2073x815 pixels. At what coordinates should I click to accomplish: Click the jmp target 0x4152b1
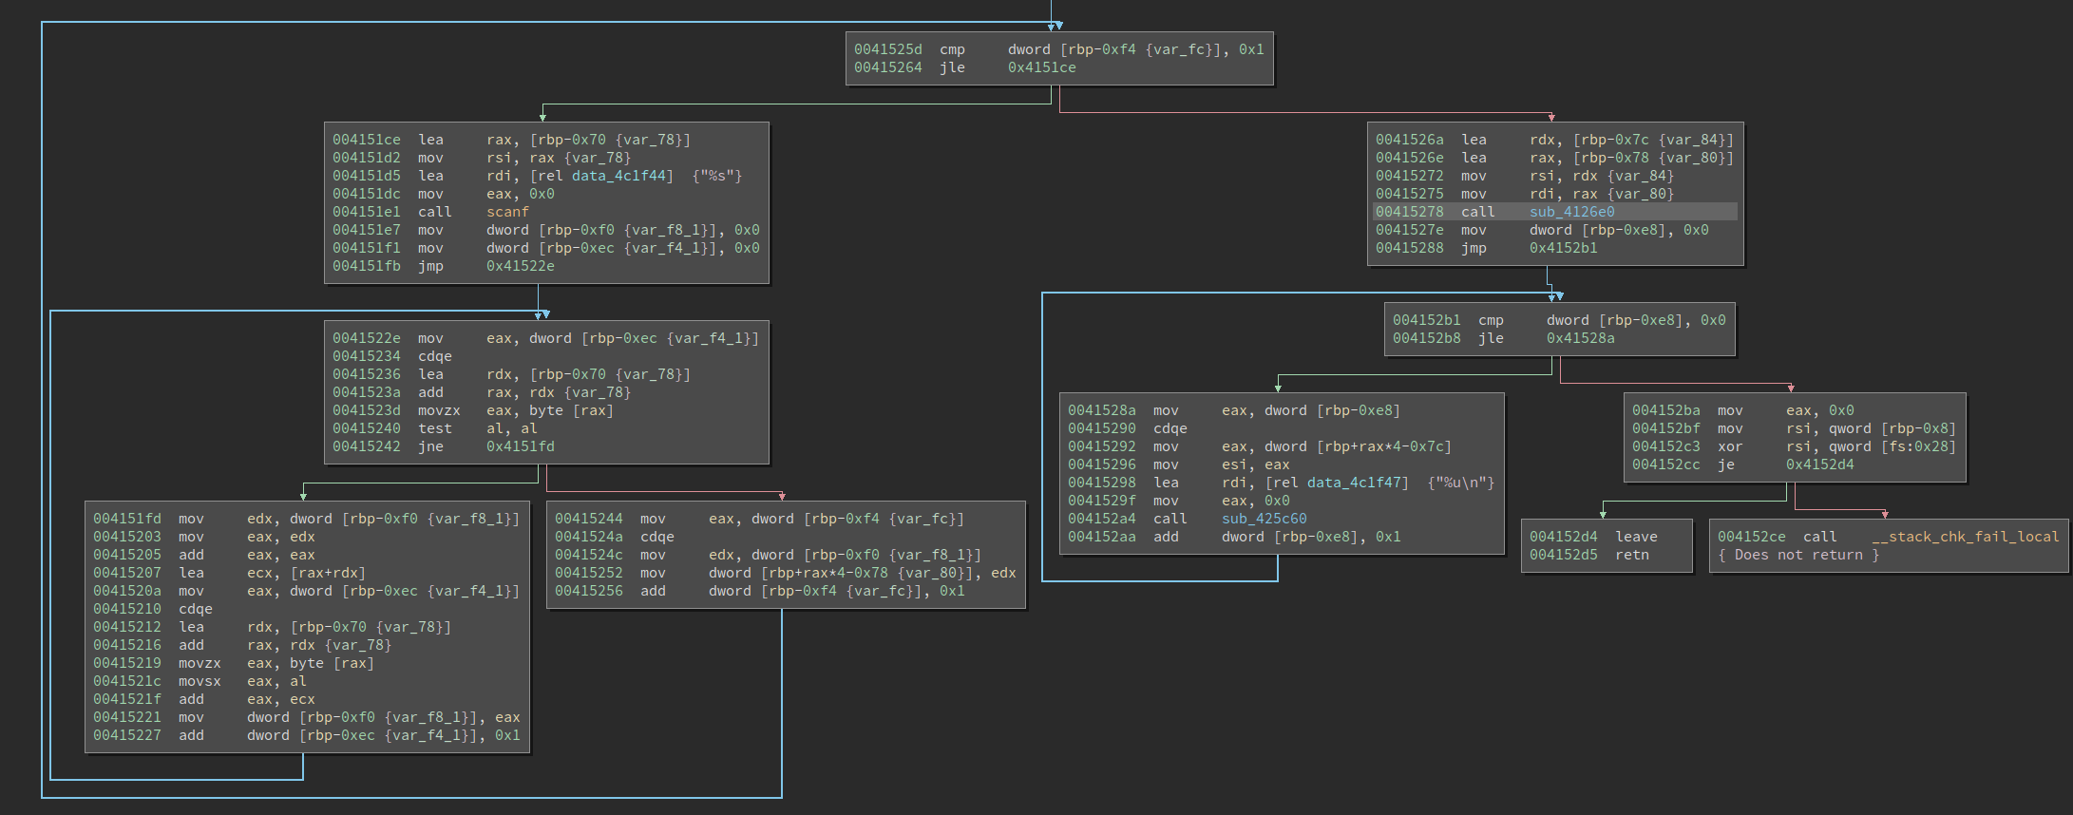(x=1563, y=248)
